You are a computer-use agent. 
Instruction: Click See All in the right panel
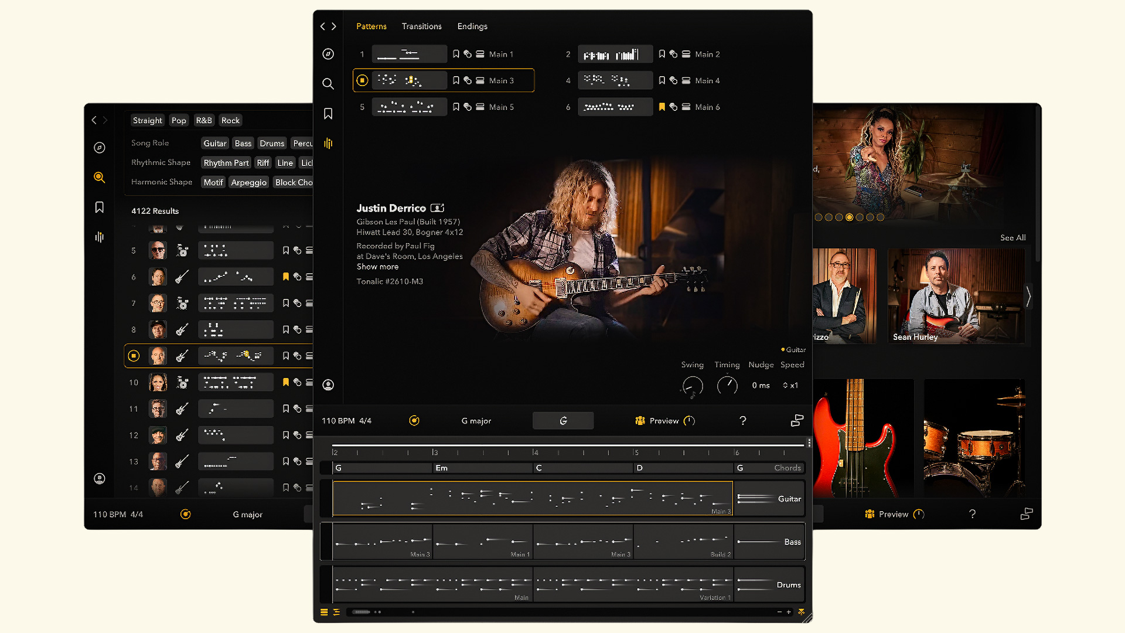tap(1012, 237)
